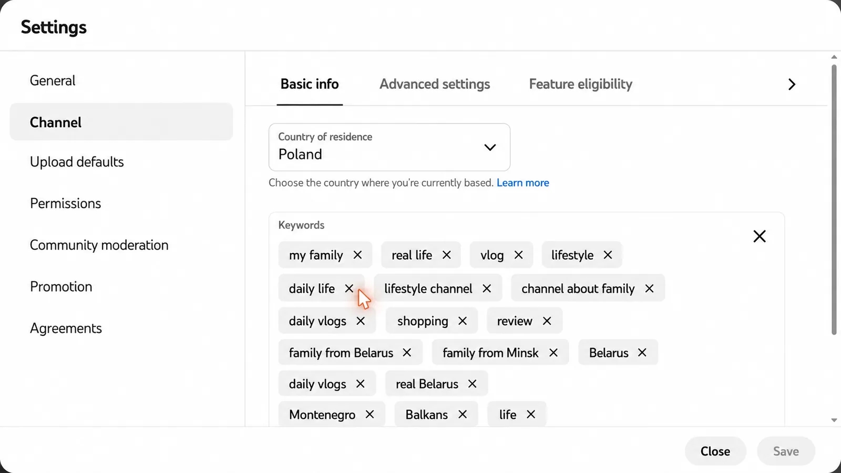Remove the 'real life' keyword tag
841x473 pixels.
tap(447, 255)
